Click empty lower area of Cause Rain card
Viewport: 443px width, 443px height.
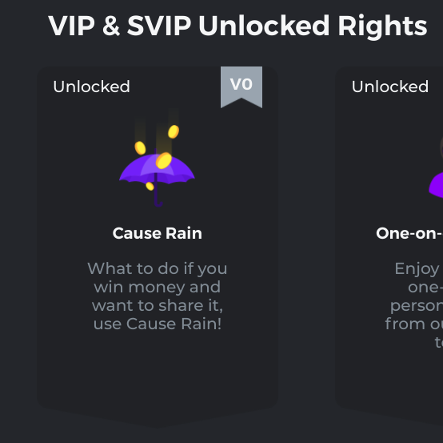point(157,373)
